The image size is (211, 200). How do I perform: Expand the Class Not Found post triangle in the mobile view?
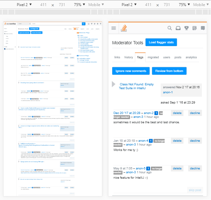pyautogui.click(x=114, y=84)
